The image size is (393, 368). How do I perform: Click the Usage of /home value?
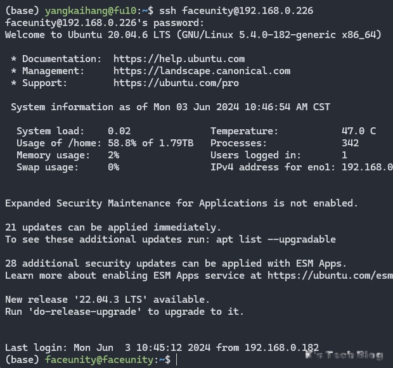(x=150, y=143)
